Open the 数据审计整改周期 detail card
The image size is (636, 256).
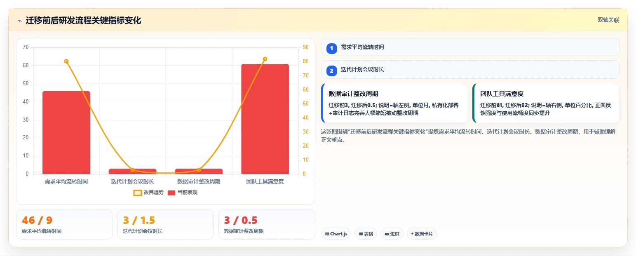[394, 103]
